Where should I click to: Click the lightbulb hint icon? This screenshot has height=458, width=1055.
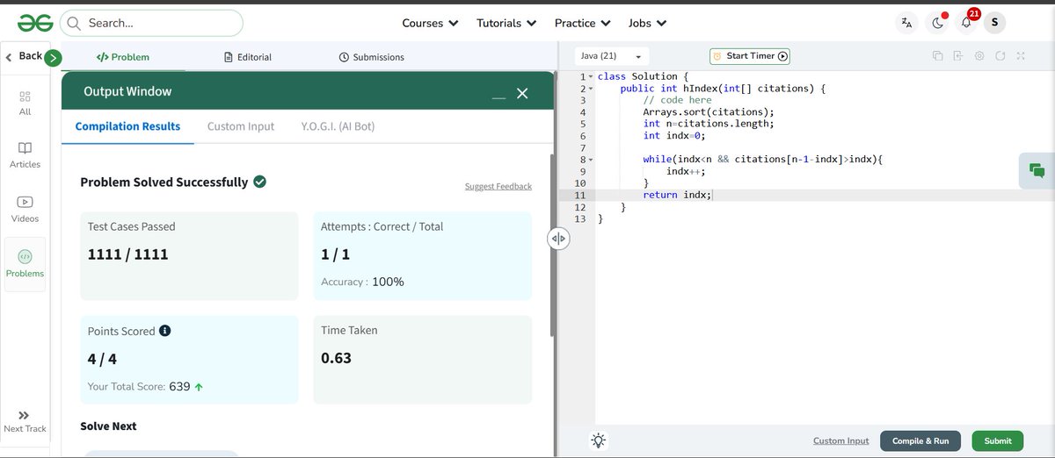pyautogui.click(x=599, y=440)
